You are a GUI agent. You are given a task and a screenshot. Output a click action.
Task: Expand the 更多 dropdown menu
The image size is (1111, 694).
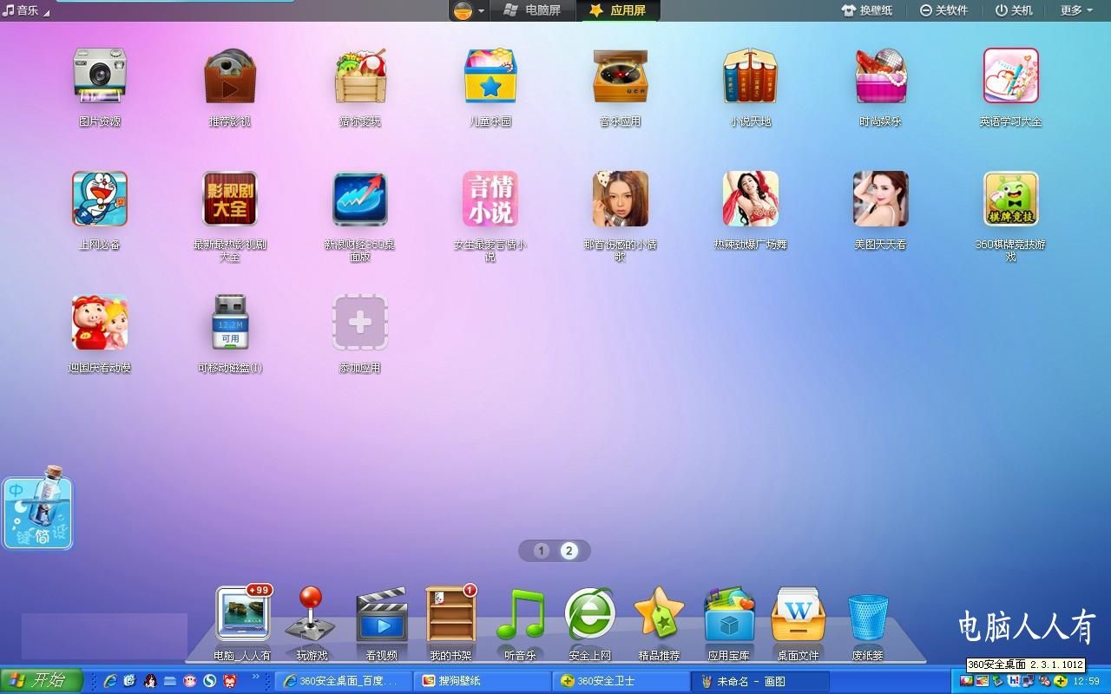(x=1076, y=10)
